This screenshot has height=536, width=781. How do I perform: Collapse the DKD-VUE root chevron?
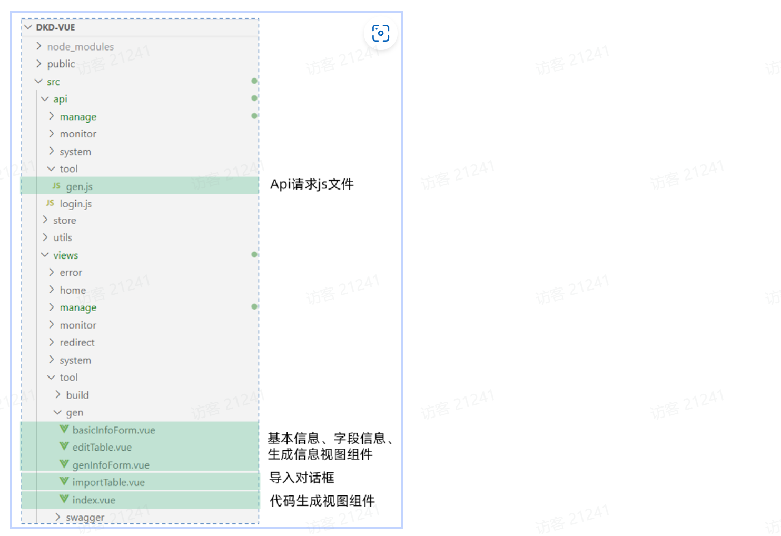pyautogui.click(x=28, y=27)
